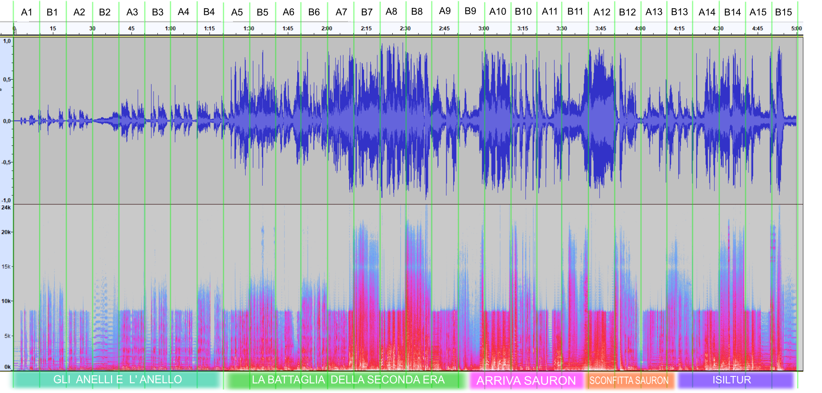The height and width of the screenshot is (393, 822).
Task: Jump to the 4:00 time marker
Action: point(640,29)
